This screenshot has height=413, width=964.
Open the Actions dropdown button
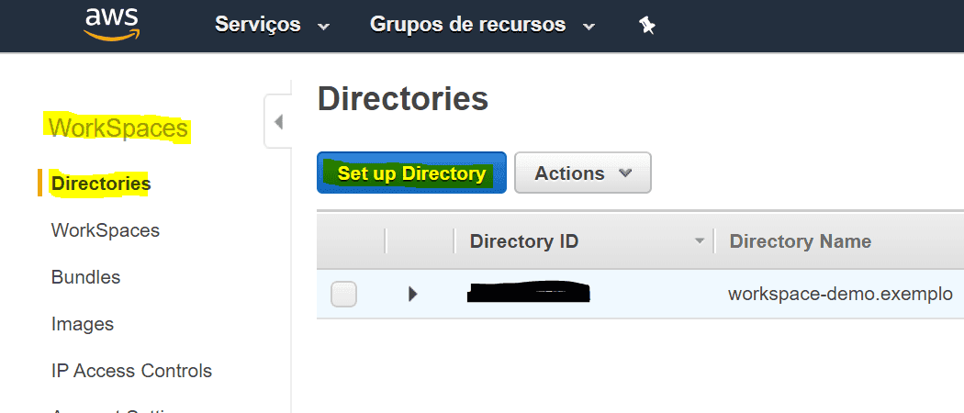tap(583, 173)
